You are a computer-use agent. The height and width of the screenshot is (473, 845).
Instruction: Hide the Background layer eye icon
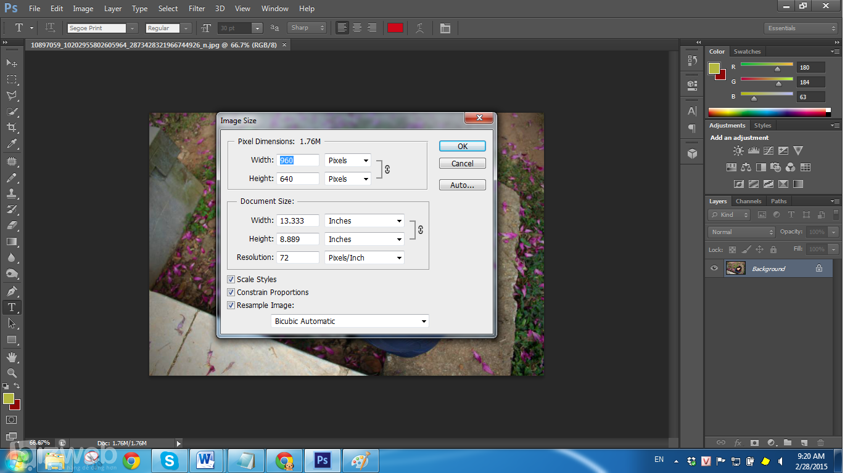714,269
